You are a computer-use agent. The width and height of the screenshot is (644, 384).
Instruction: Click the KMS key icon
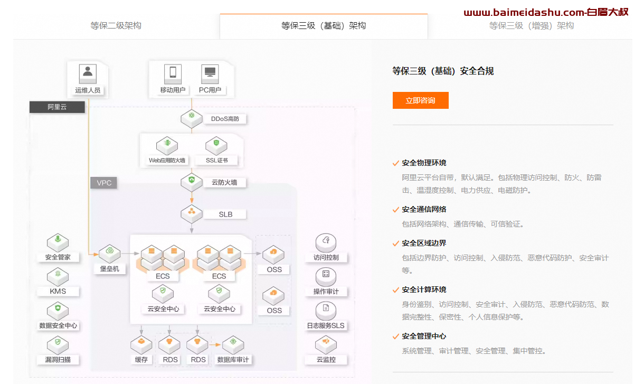[x=58, y=277]
